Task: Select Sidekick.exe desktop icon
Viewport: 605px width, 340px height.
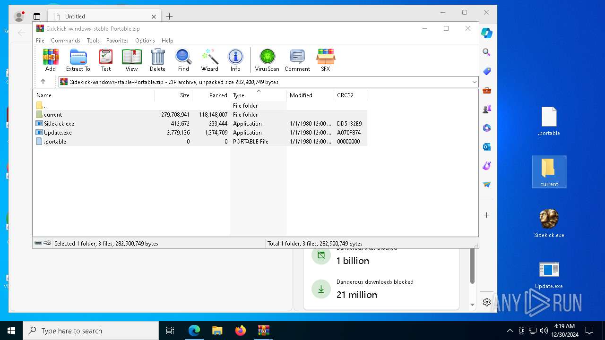Action: [x=549, y=223]
